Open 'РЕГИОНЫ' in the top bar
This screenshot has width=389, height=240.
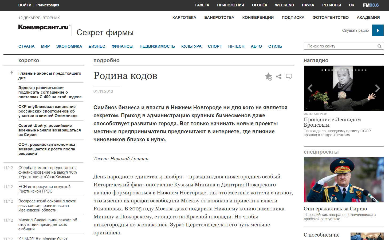point(332,5)
